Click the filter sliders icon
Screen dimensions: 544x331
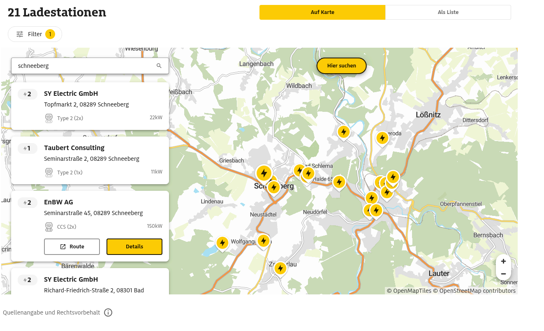tap(20, 34)
